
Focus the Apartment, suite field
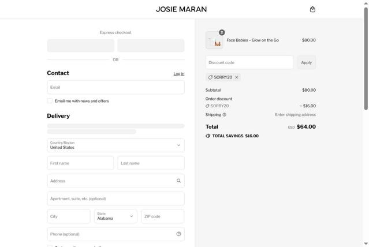[x=115, y=199]
